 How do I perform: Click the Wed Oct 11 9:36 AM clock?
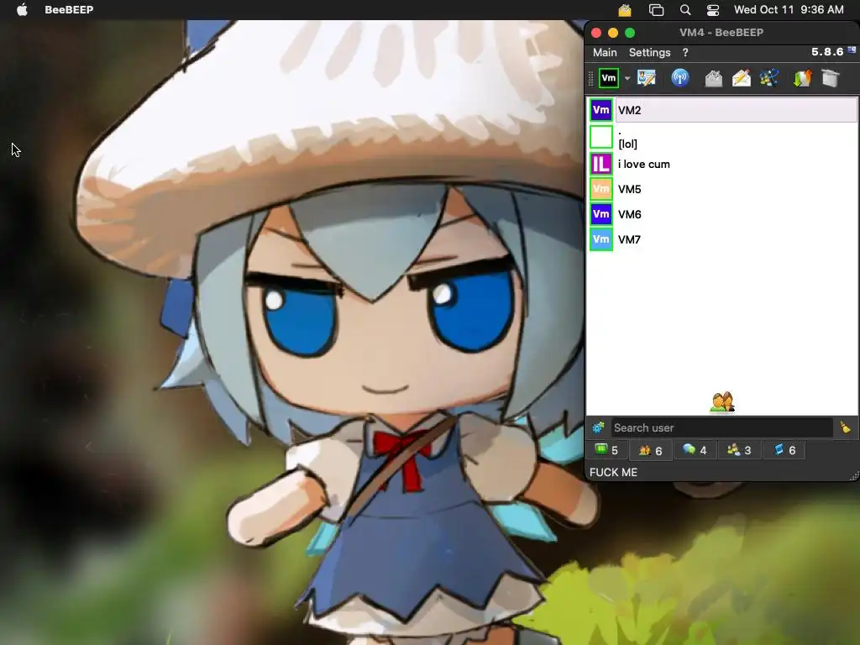point(789,9)
